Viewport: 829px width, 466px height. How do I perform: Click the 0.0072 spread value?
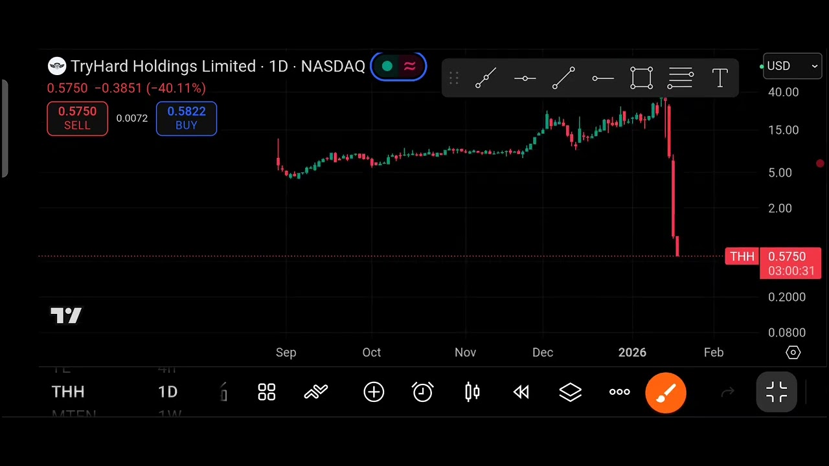[x=132, y=118]
